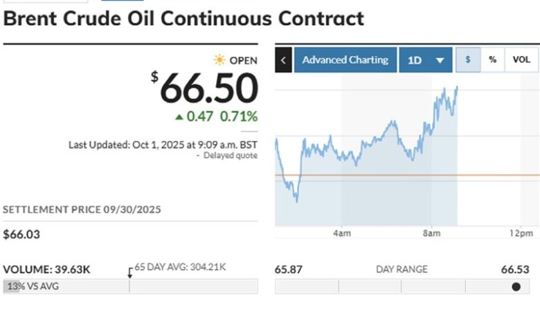Click the 65 day average arrow marker
The height and width of the screenshot is (325, 540).
click(129, 272)
